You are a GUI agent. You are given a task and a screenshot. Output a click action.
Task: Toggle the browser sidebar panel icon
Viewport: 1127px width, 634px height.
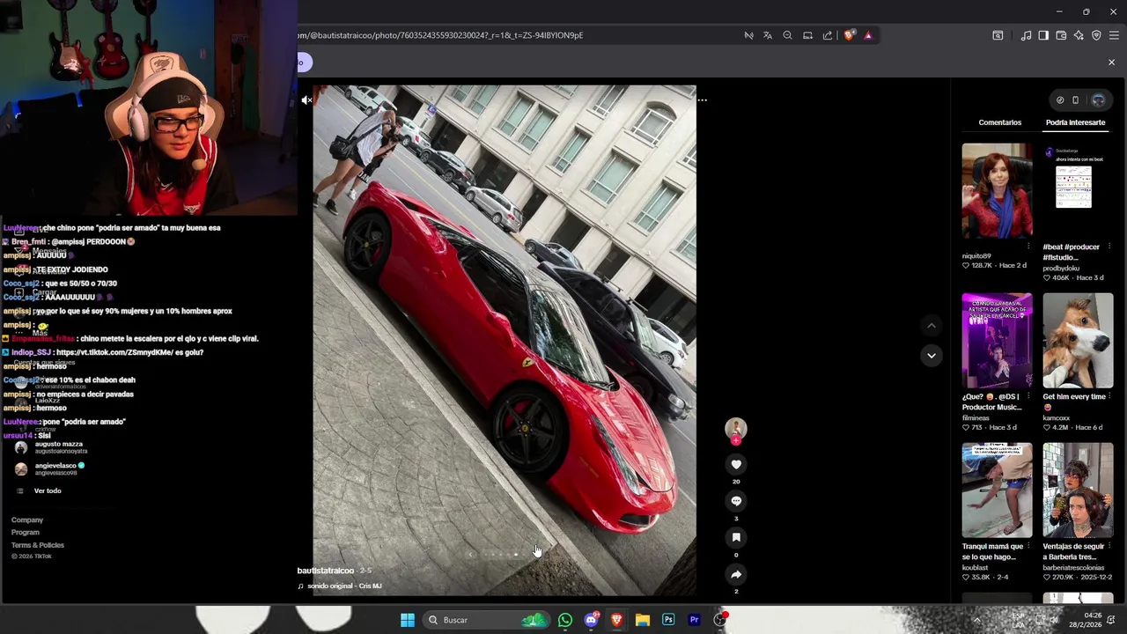coord(1043,35)
